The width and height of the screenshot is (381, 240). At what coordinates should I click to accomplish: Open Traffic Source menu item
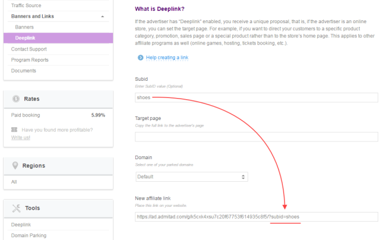pyautogui.click(x=27, y=5)
